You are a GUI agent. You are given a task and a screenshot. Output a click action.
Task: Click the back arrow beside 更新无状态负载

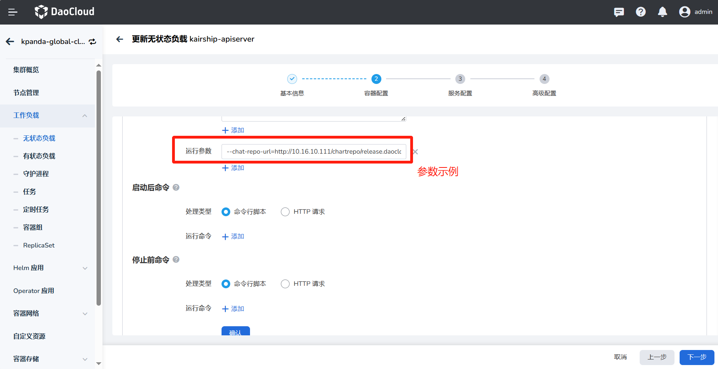(119, 39)
